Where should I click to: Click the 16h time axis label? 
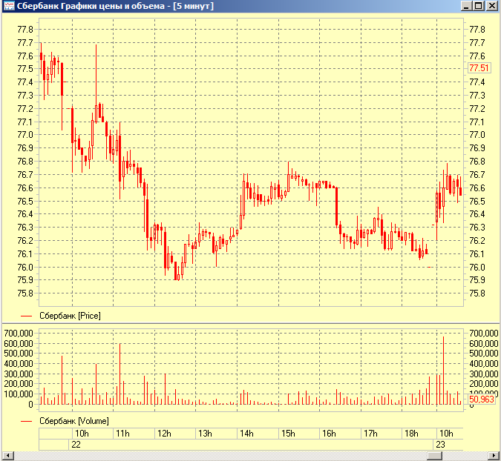click(x=328, y=433)
